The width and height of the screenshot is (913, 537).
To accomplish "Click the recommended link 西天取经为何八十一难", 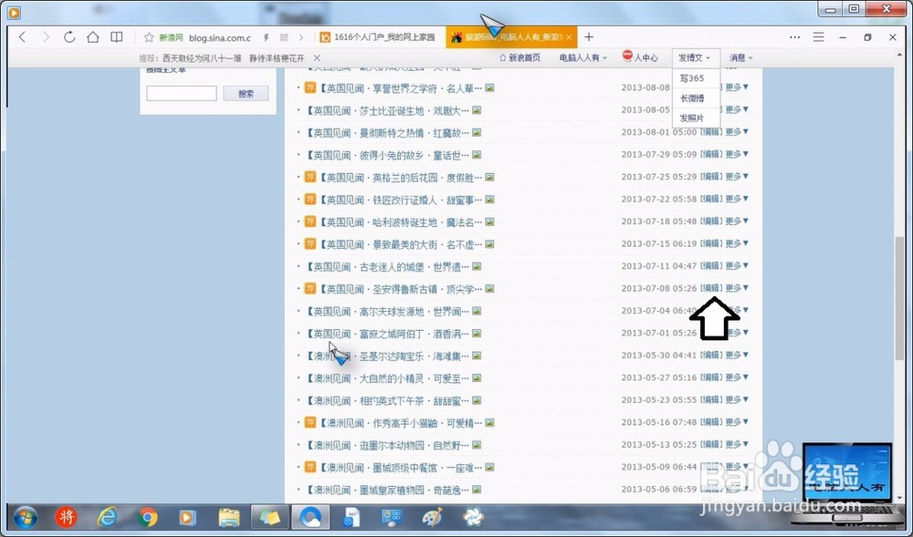I will 202,58.
